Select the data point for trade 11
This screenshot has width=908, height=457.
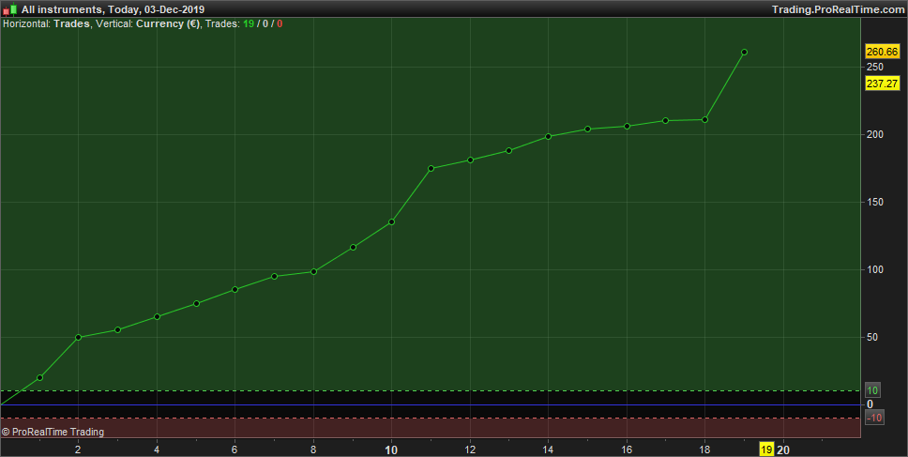pos(431,169)
